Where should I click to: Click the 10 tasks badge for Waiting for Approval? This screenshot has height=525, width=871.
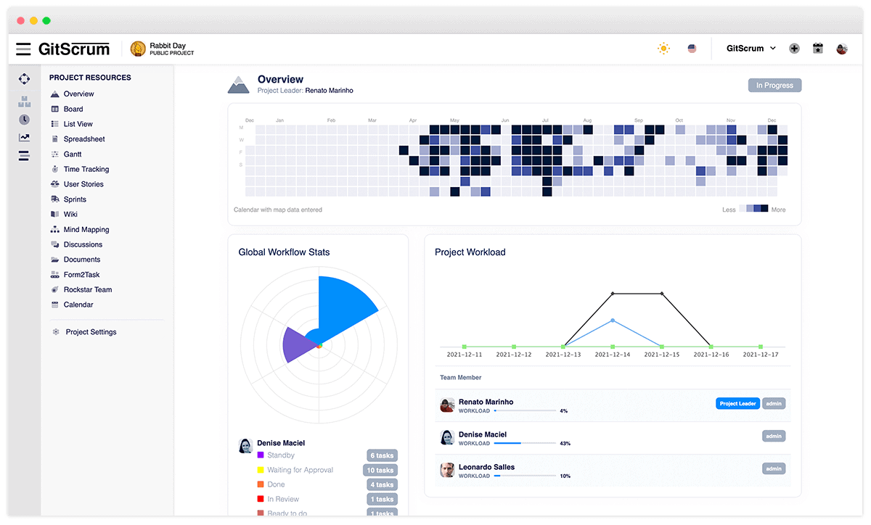point(380,470)
